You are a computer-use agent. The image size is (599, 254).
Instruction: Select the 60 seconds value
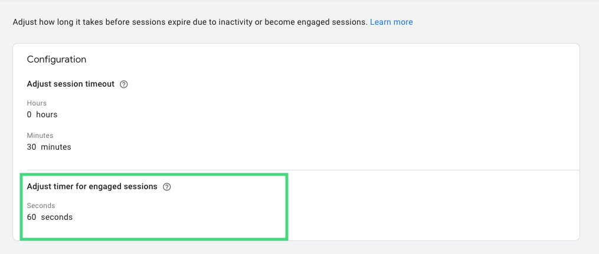pos(50,217)
